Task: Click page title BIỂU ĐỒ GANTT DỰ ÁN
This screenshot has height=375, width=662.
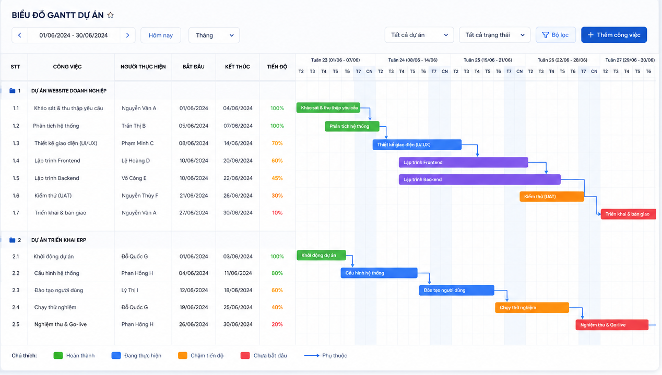Action: [x=57, y=15]
